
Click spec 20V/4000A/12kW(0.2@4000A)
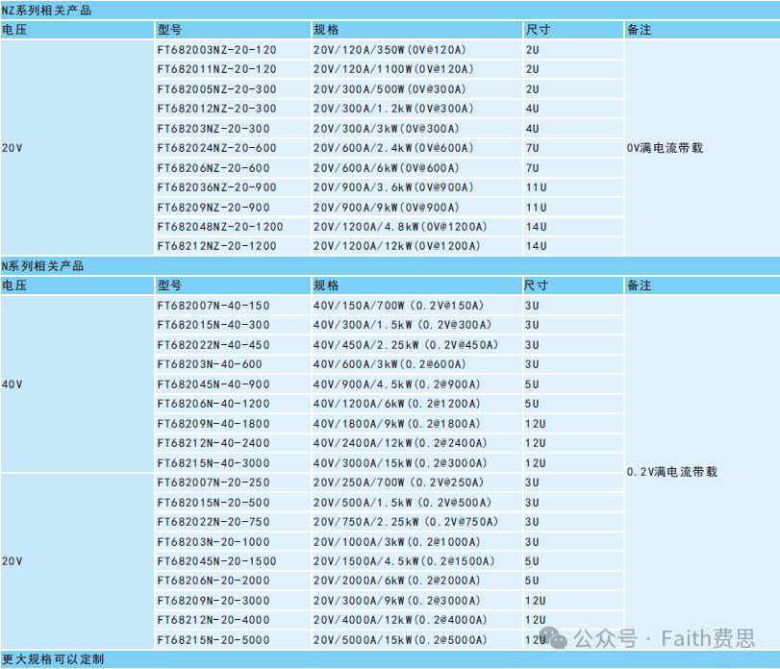click(400, 620)
